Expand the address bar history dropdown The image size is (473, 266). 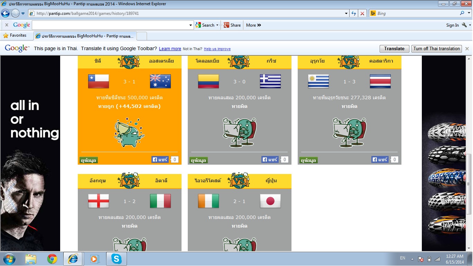pos(346,13)
